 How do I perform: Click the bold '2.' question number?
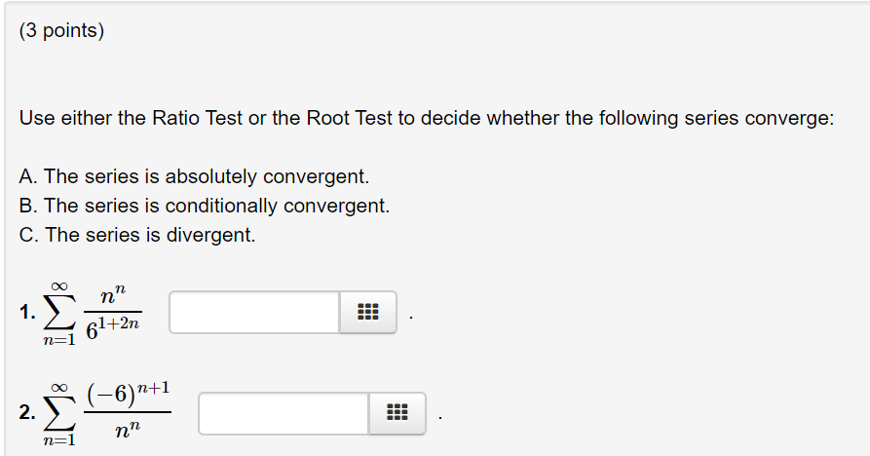(27, 413)
